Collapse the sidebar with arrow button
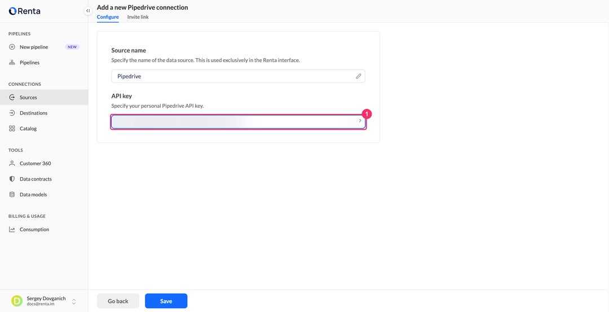 pyautogui.click(x=88, y=11)
